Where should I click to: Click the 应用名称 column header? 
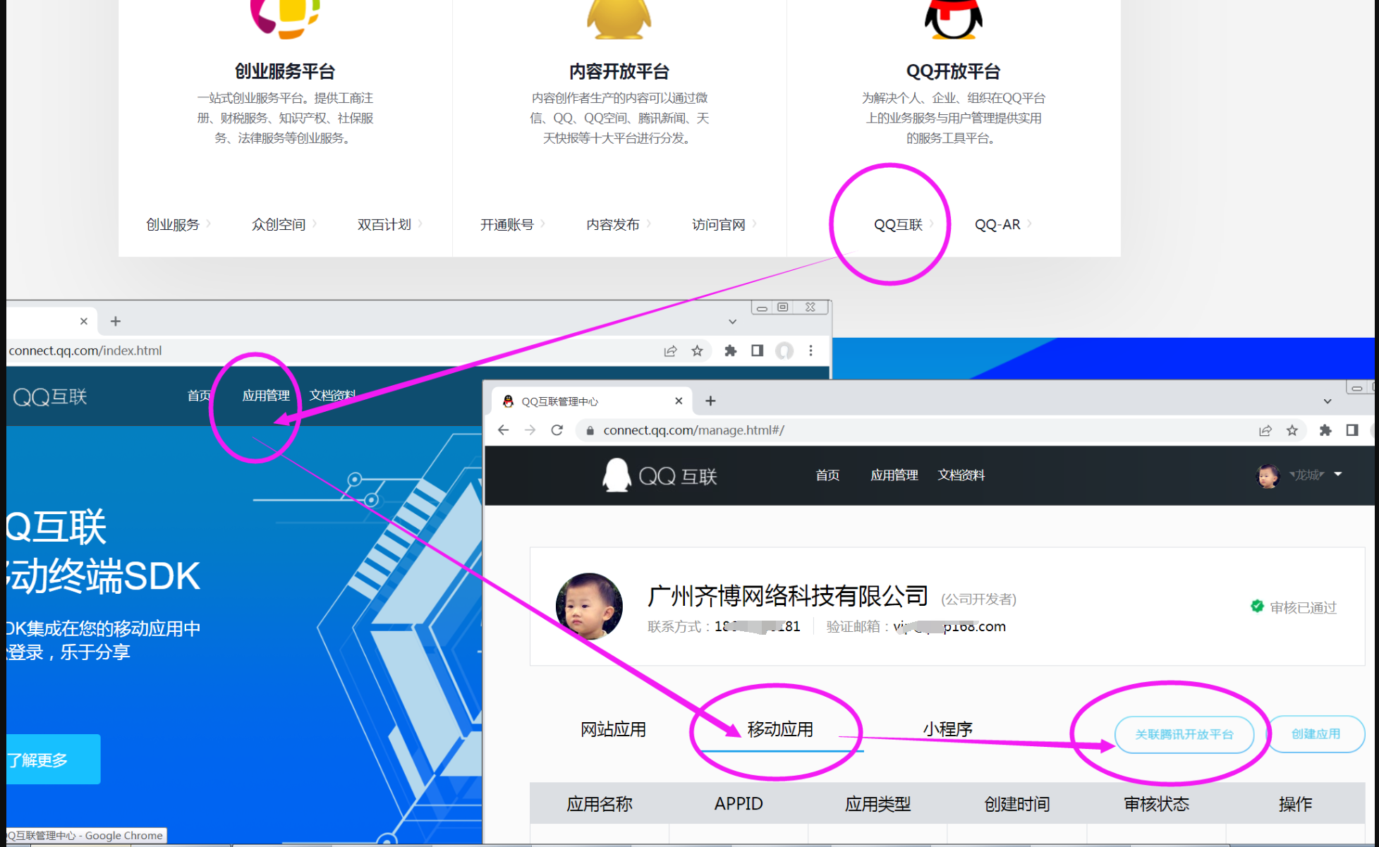pos(599,804)
